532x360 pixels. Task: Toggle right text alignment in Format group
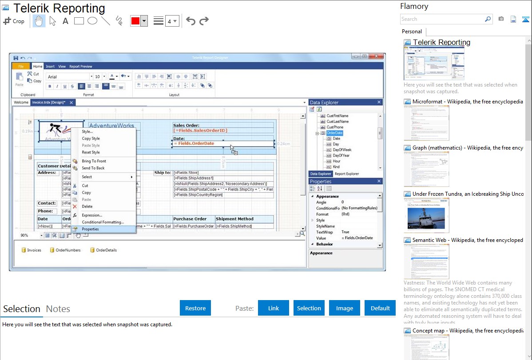point(97,86)
